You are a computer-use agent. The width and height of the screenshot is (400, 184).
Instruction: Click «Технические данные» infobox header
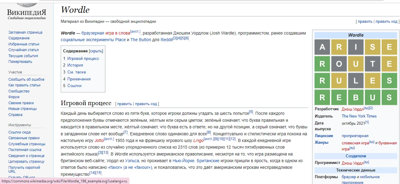click(x=356, y=170)
